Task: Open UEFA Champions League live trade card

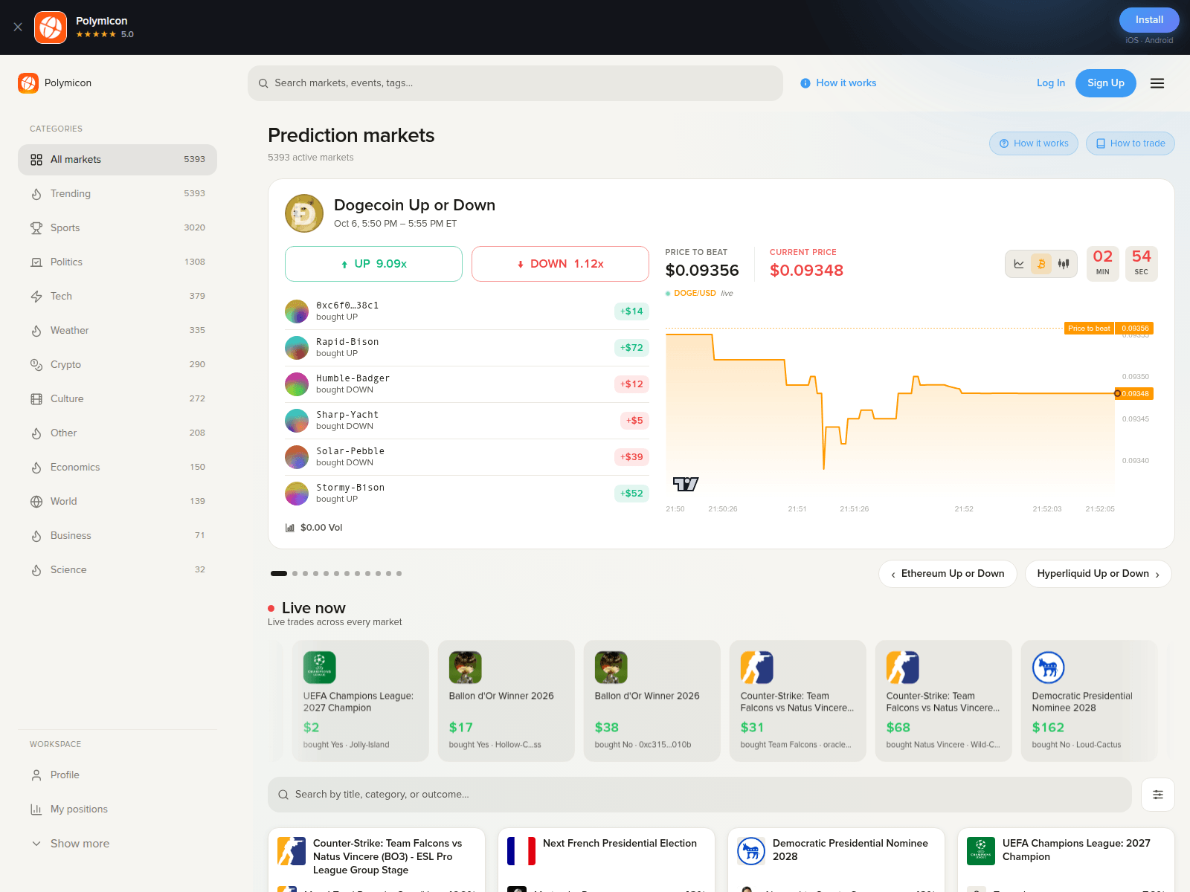Action: 361,701
